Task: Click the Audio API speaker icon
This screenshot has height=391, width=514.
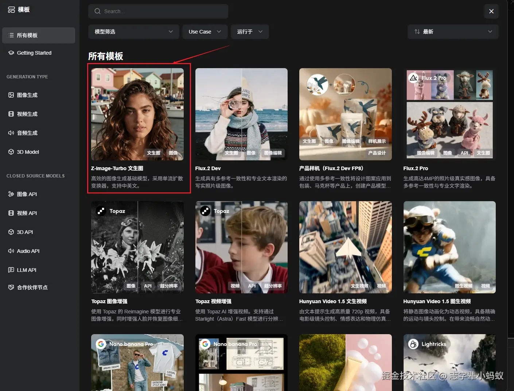Action: [11, 251]
